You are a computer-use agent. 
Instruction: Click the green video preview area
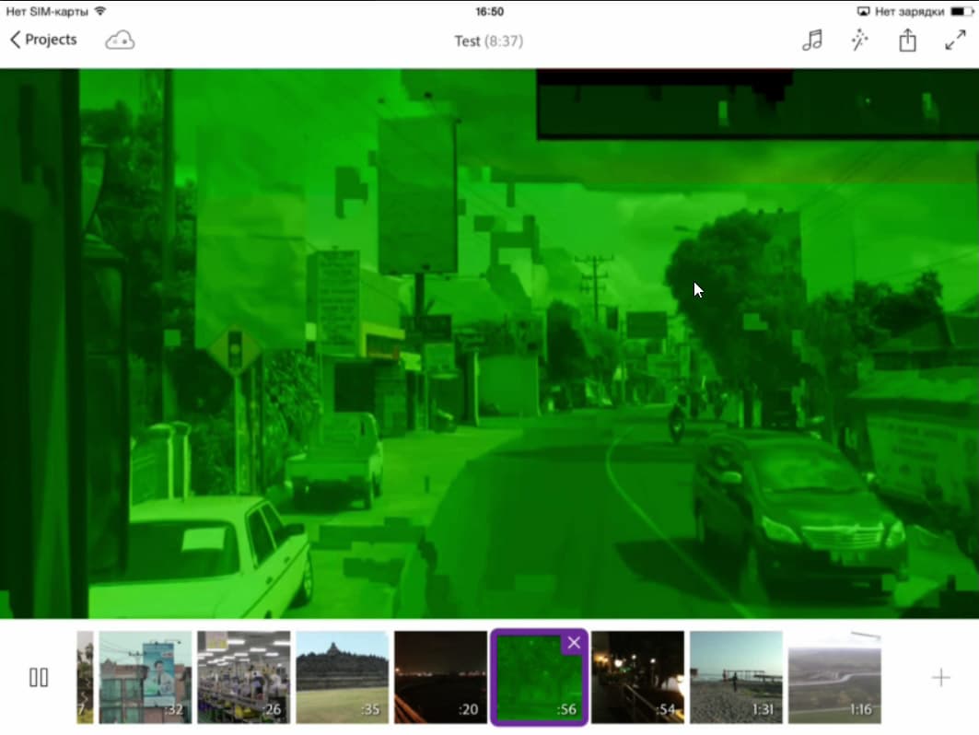point(490,344)
